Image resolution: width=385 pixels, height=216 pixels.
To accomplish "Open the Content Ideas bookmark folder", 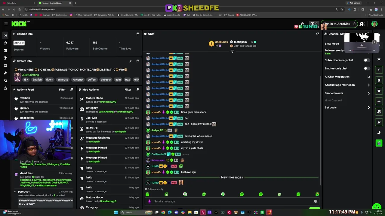I will (60, 15).
